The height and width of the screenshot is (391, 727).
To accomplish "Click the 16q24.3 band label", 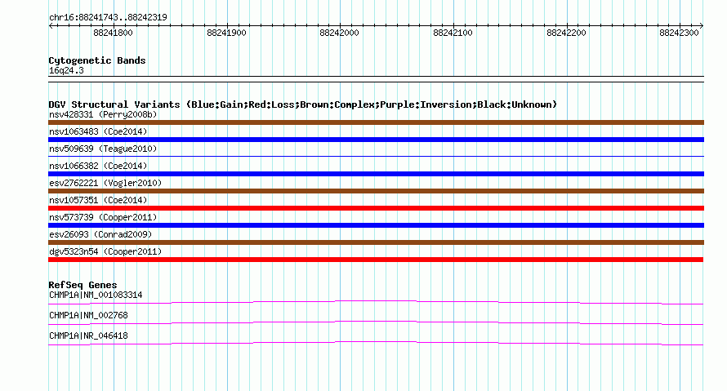I will 66,70.
